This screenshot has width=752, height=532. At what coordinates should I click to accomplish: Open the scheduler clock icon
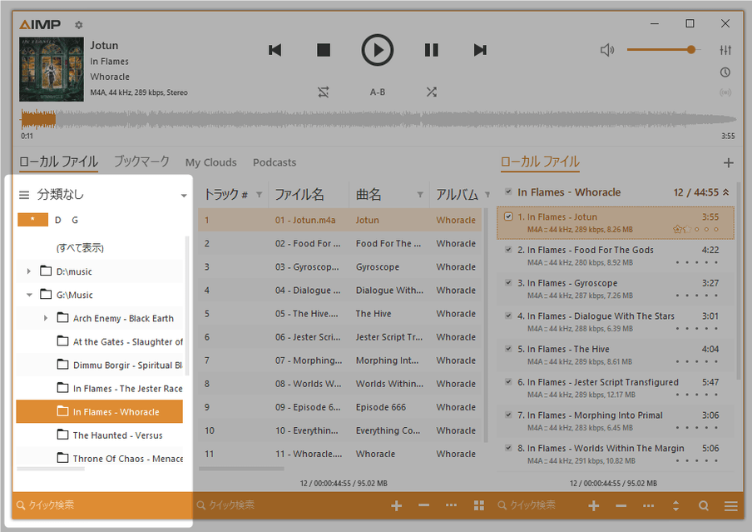pos(725,72)
